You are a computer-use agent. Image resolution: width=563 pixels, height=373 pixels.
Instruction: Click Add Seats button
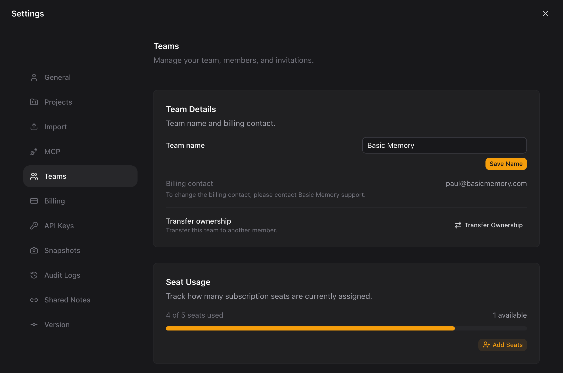coord(502,345)
